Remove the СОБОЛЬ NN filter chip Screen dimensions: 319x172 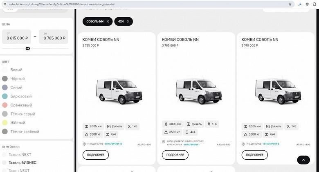(108, 21)
